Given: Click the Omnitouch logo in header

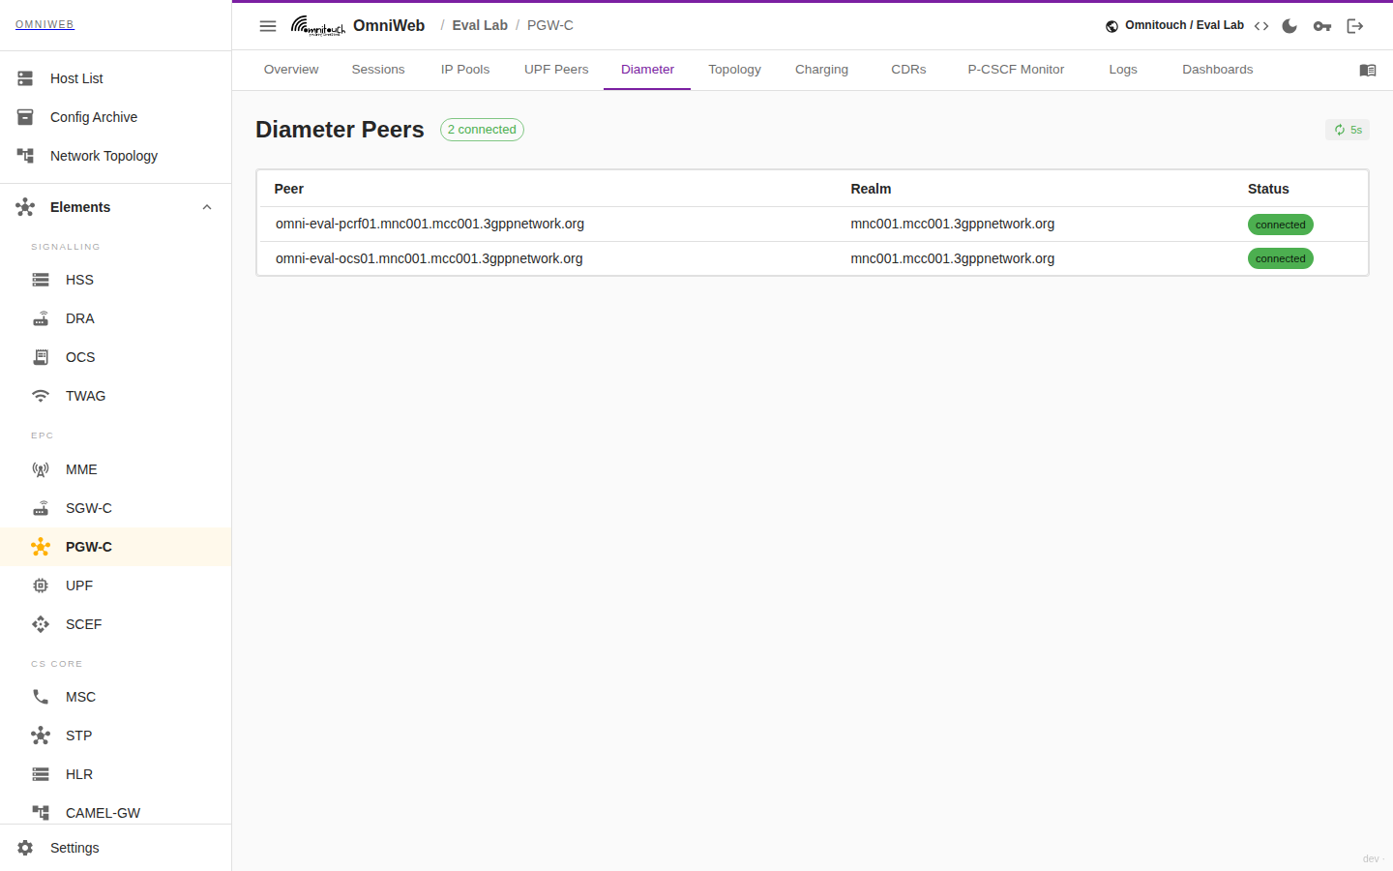Looking at the screenshot, I should point(318,26).
